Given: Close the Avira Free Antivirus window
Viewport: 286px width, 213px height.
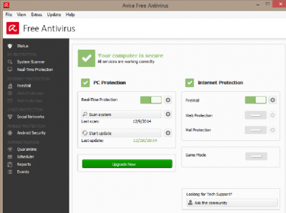Looking at the screenshot, I should pos(280,4).
